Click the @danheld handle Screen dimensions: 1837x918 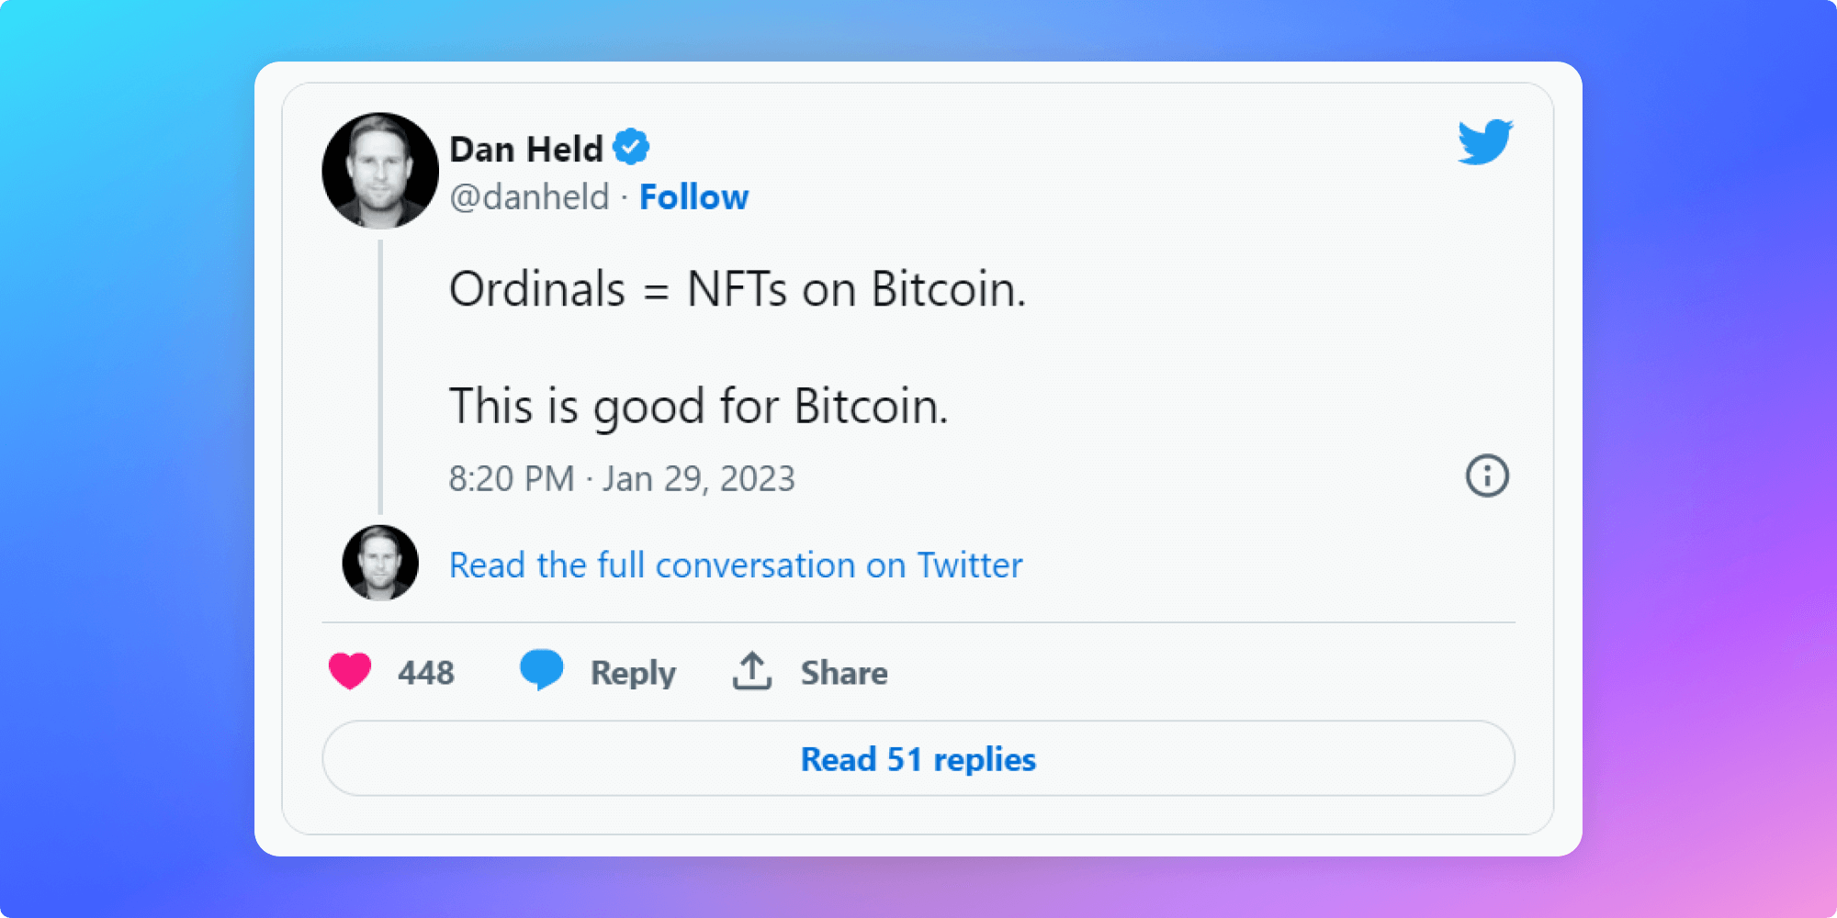point(528,196)
